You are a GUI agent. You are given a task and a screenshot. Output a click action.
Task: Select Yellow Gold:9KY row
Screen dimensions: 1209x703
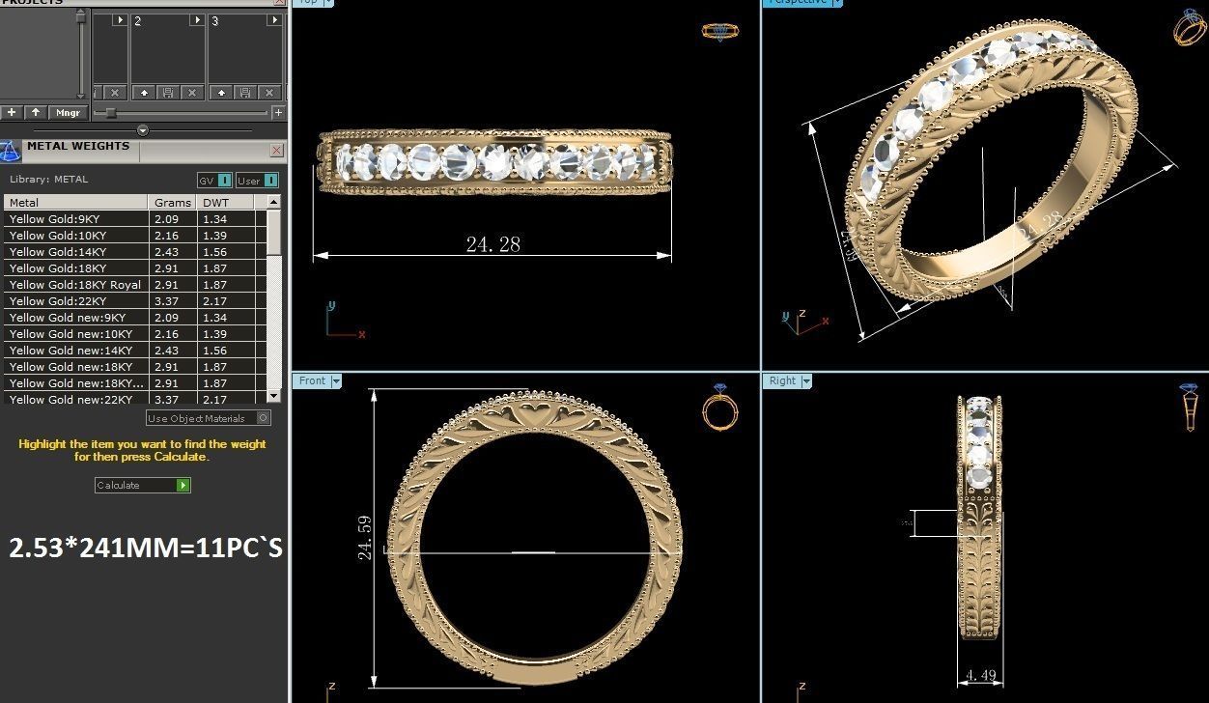[x=135, y=219]
